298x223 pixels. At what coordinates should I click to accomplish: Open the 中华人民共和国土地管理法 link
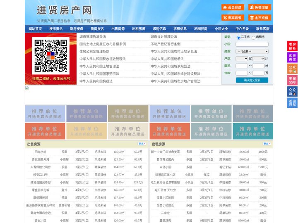[99, 66]
